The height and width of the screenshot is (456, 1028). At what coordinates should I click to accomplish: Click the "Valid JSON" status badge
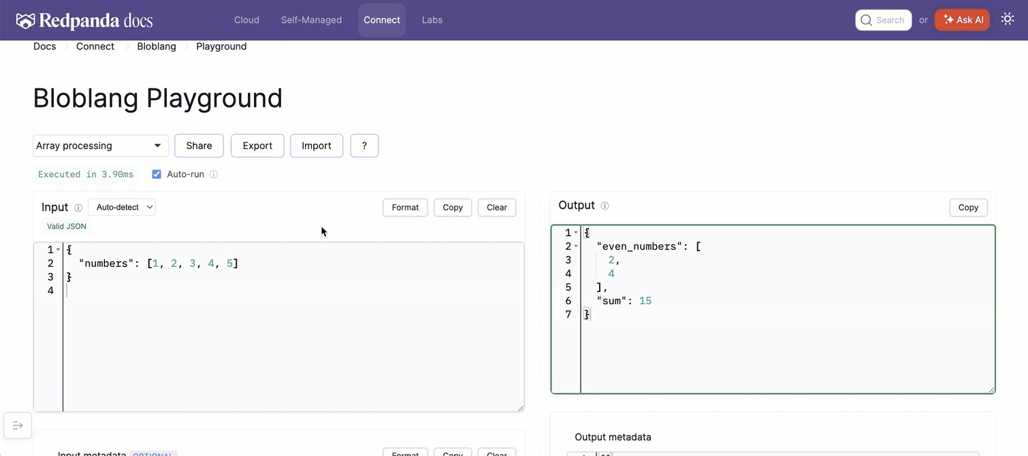pos(67,226)
